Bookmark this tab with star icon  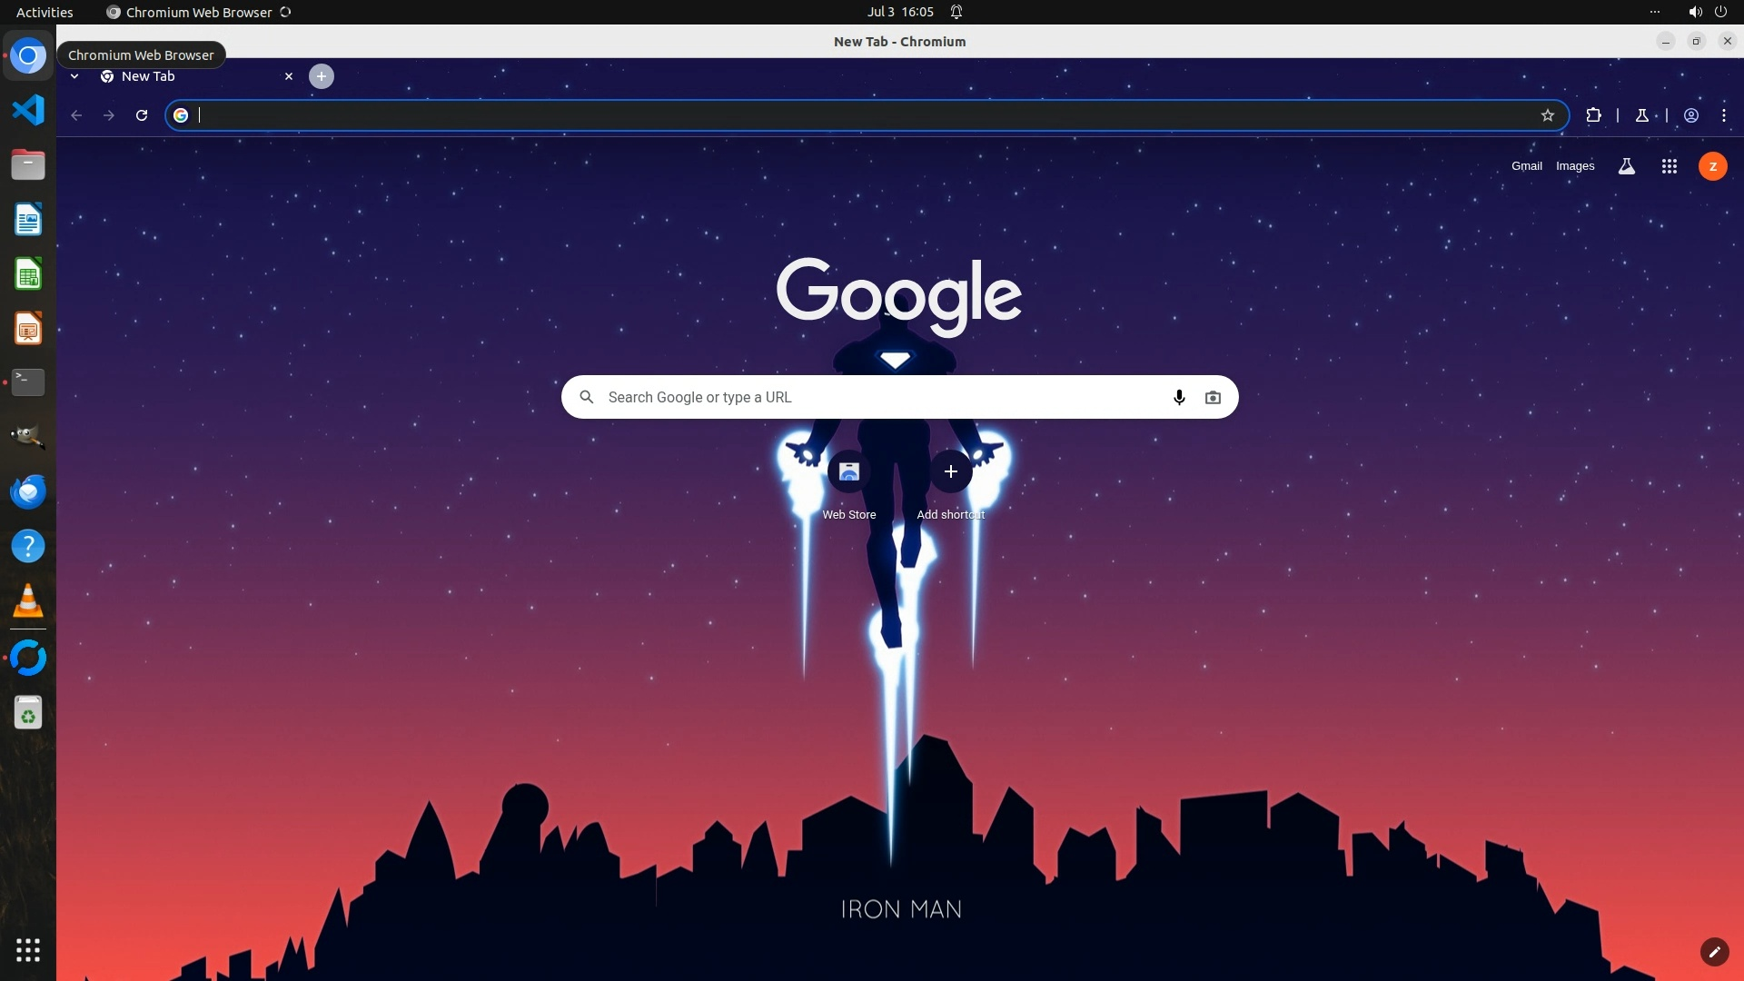click(x=1548, y=115)
